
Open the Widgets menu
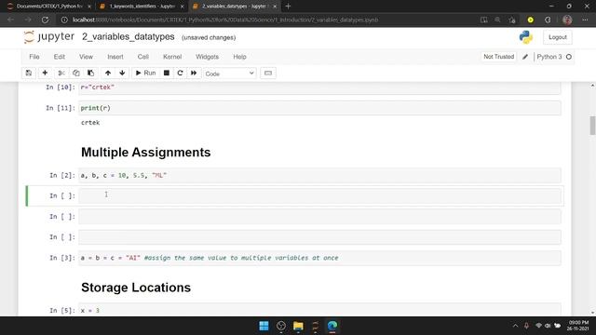[x=207, y=57]
